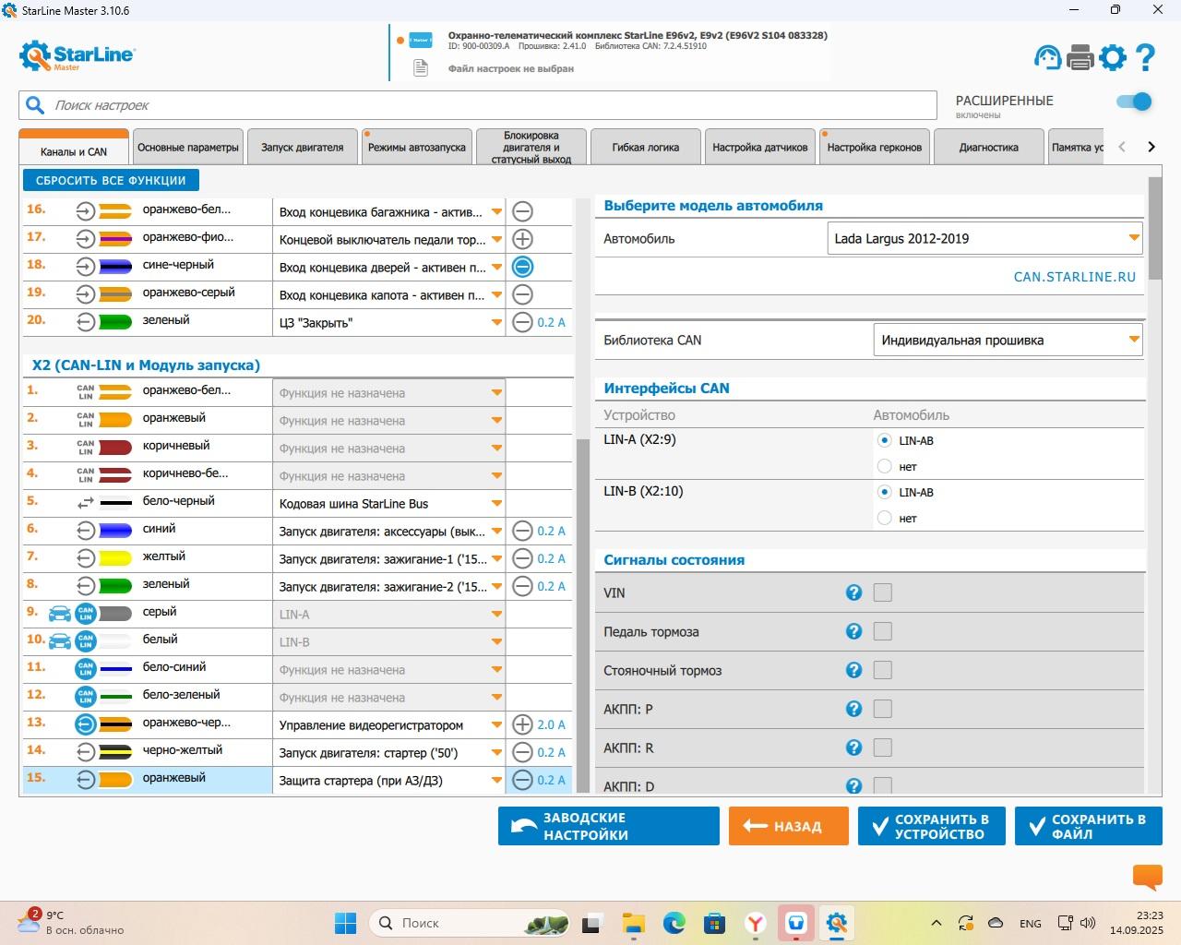The width and height of the screenshot is (1181, 945).
Task: Select нет for LIN-B (X2:10)
Action: pyautogui.click(x=885, y=518)
